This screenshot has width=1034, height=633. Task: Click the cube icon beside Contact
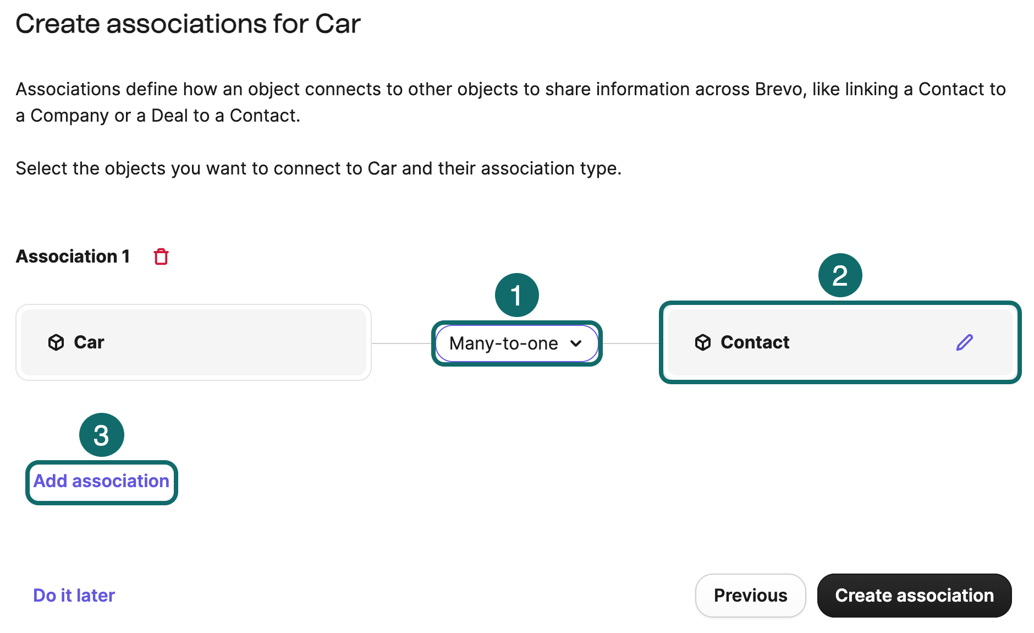(702, 342)
